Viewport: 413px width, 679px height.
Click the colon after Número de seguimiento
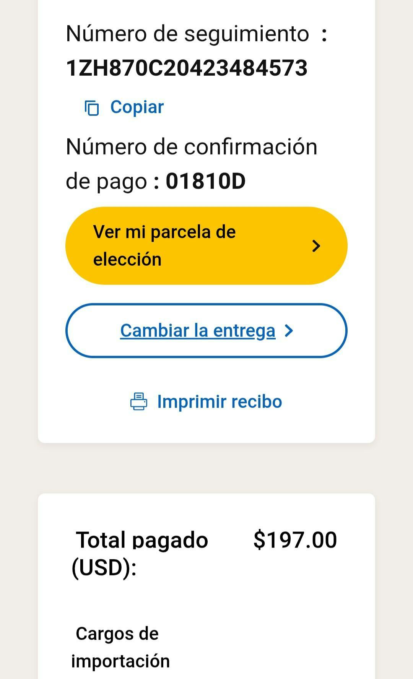pos(324,34)
